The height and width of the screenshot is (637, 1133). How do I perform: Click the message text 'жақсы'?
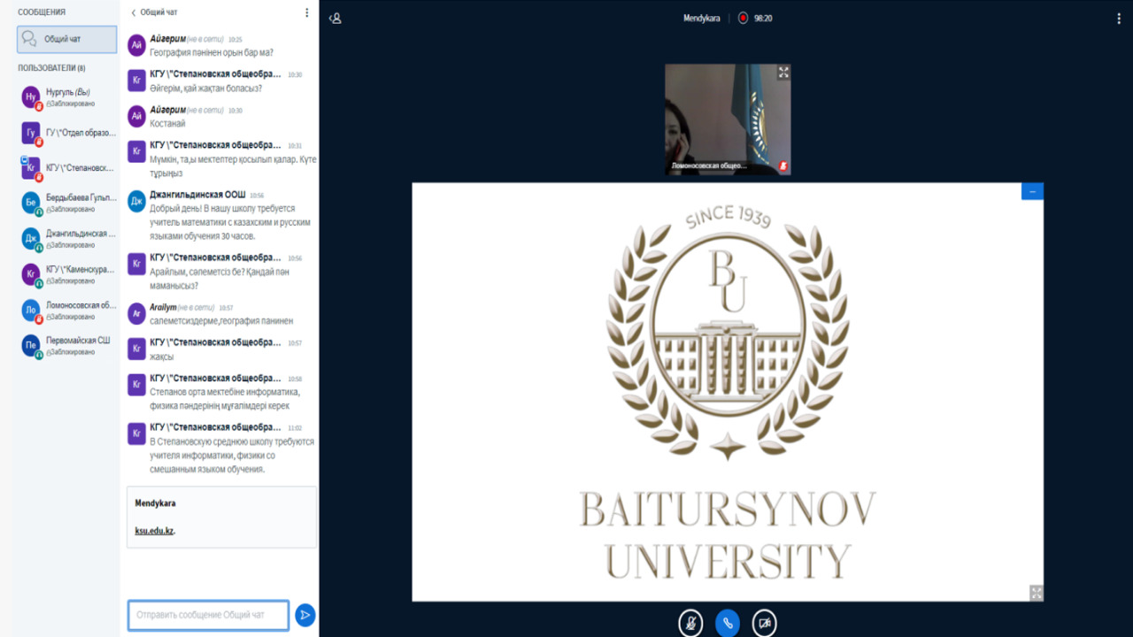[x=161, y=357]
